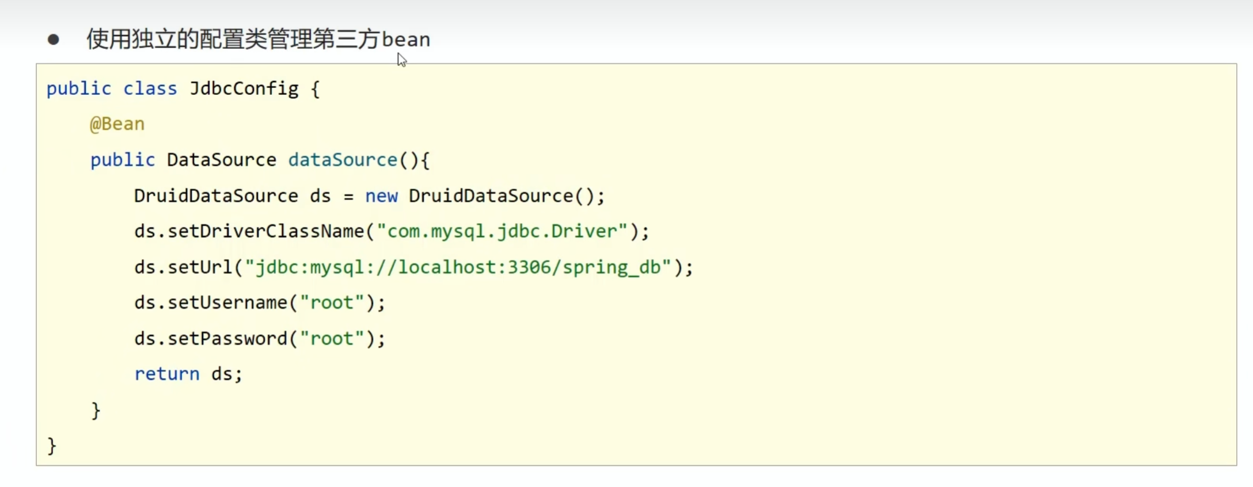Click the bullet point before the heading
The height and width of the screenshot is (487, 1253).
(54, 40)
